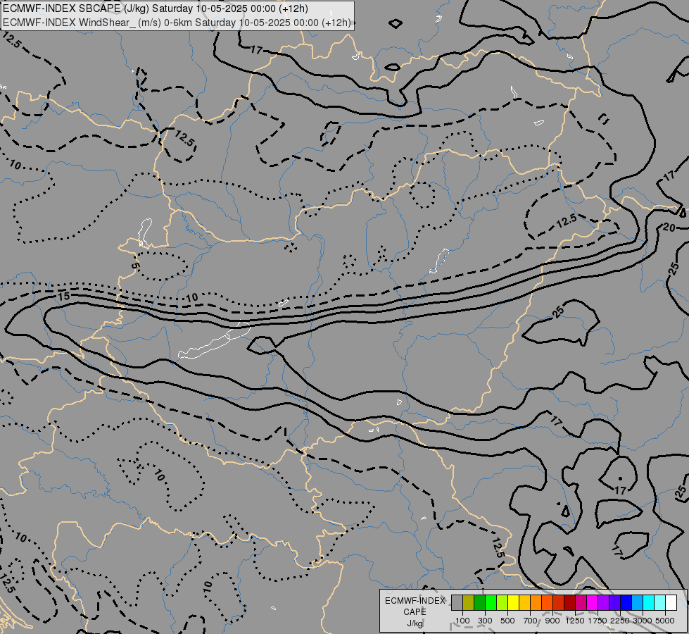Click the WindShear 0-6km title line
The width and height of the screenshot is (689, 634).
point(177,23)
